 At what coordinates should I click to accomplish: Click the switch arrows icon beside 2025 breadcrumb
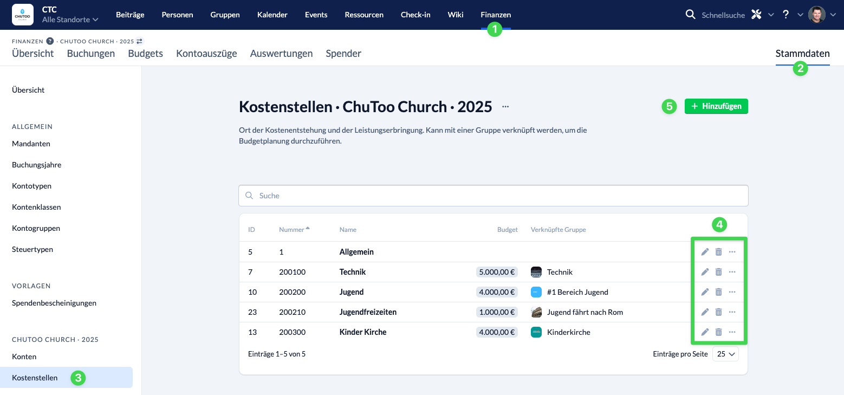click(x=140, y=41)
